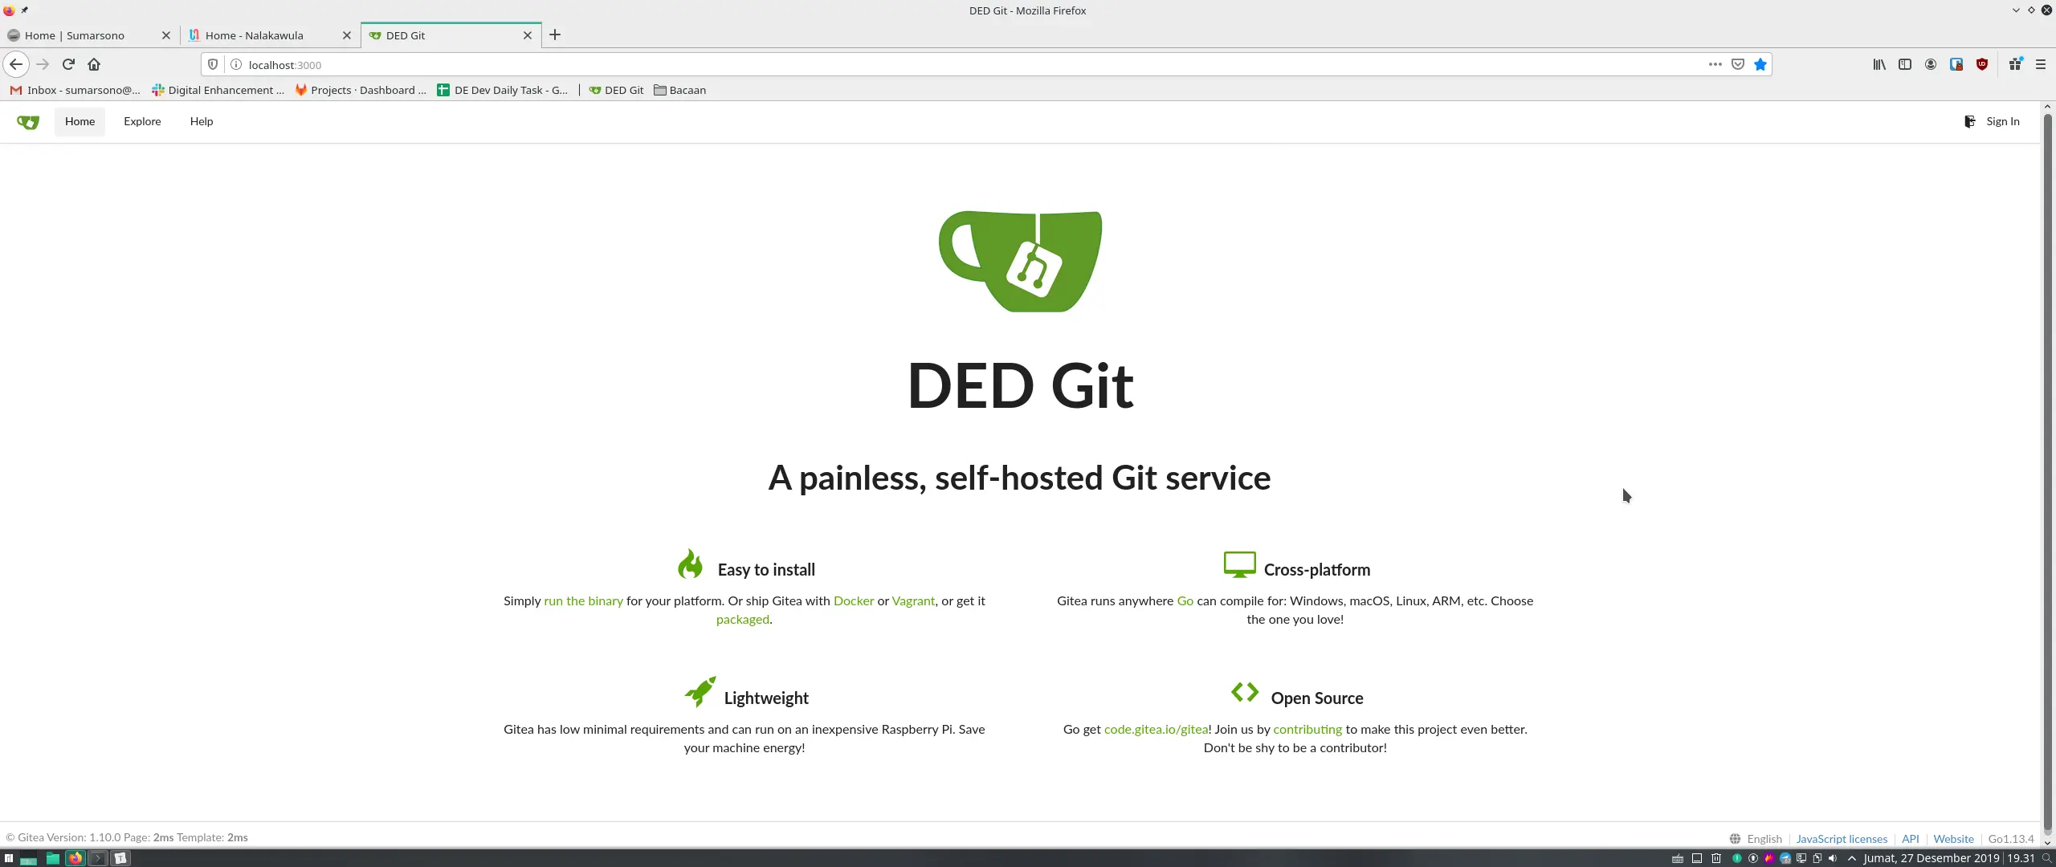Close the DED Git tab
Screen dimensions: 2056x867
(x=528, y=35)
